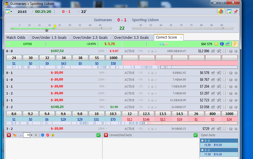The width and height of the screenshot is (253, 159).
Task: Click the orange arrow icon in bet toolbar
Action: coord(15,135)
